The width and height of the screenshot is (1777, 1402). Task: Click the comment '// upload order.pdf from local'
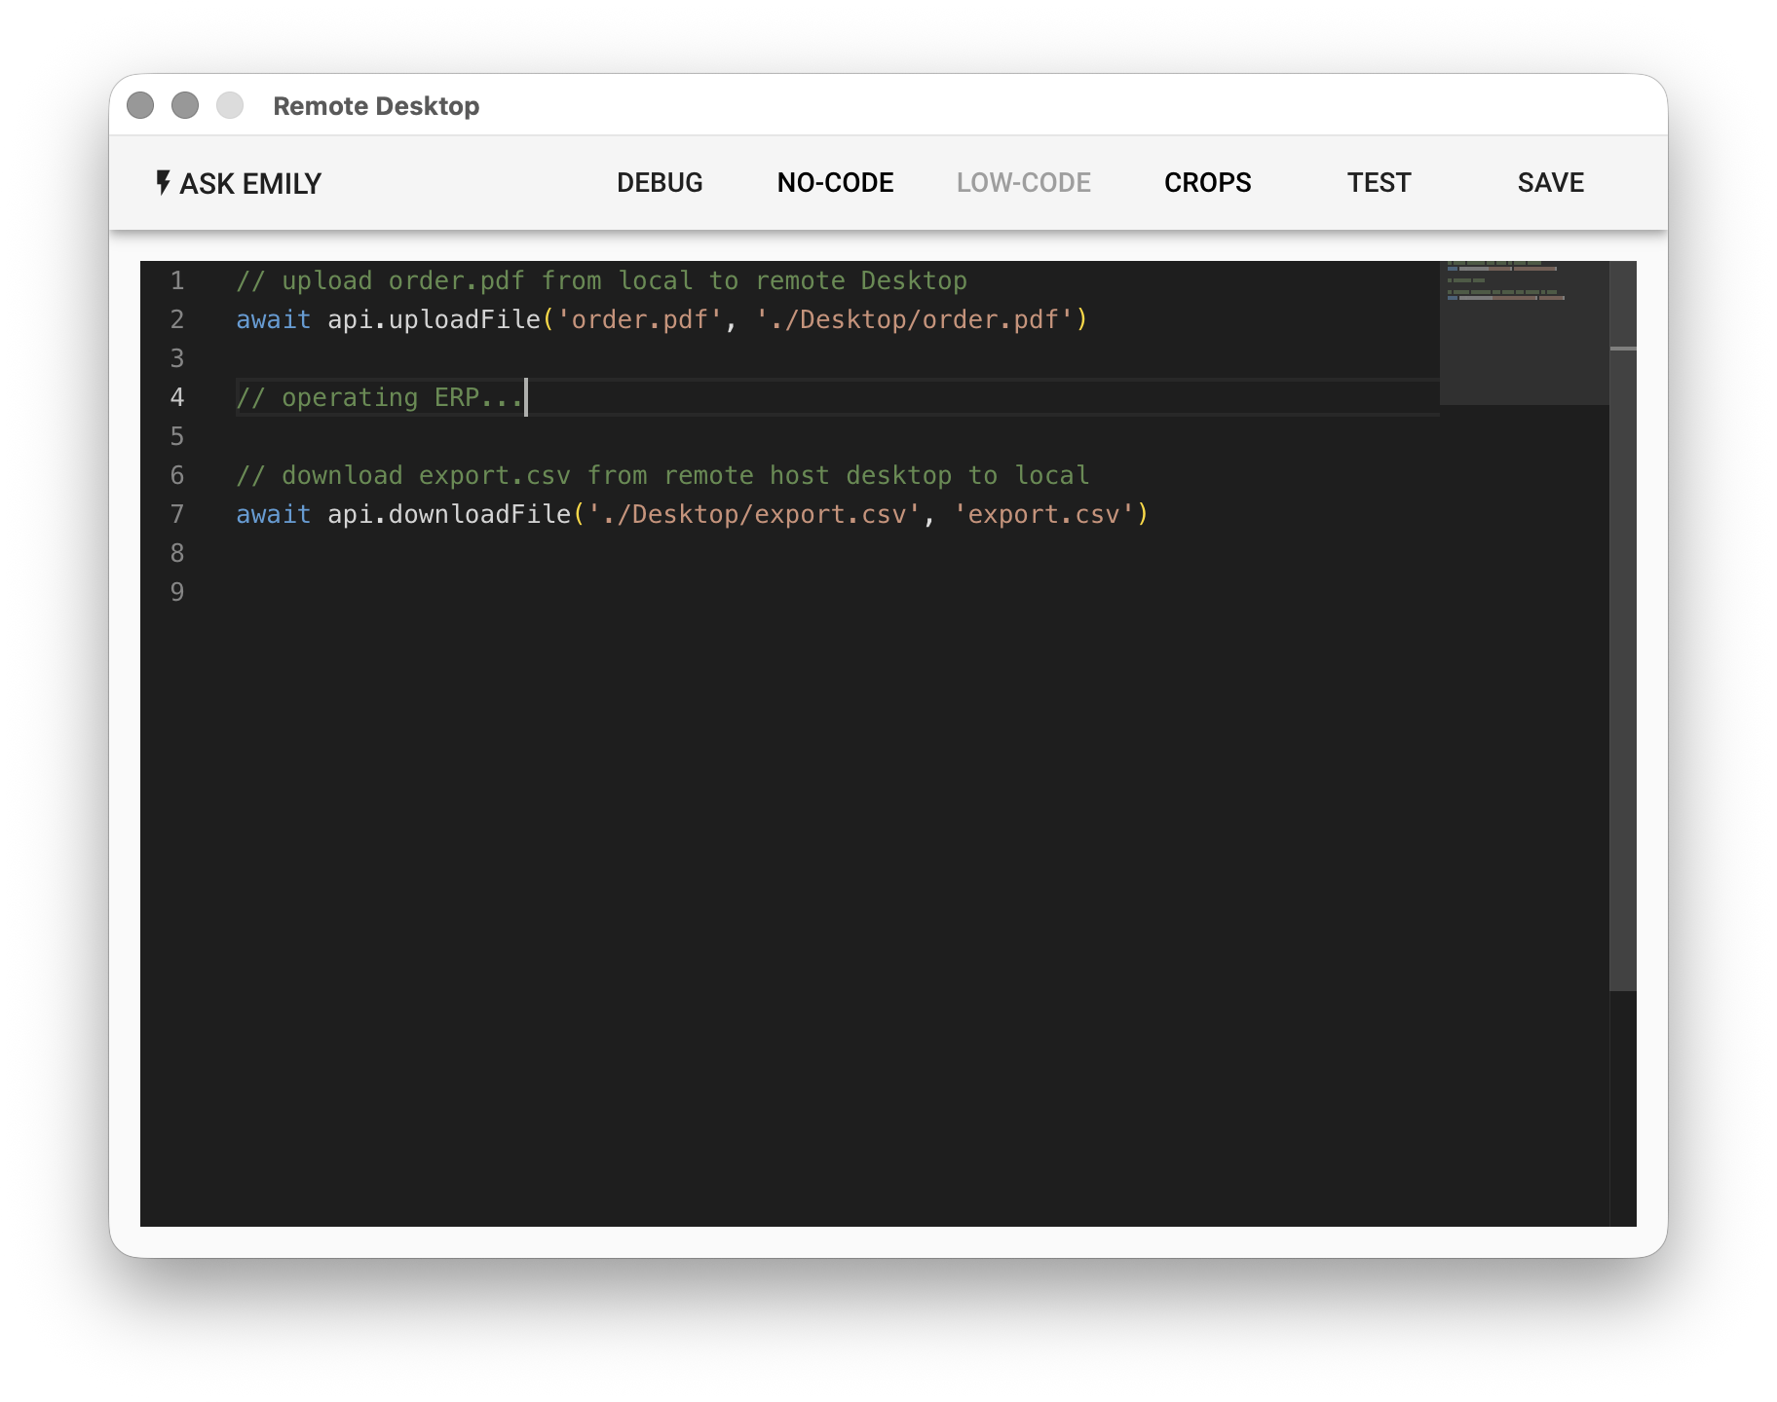click(x=465, y=280)
